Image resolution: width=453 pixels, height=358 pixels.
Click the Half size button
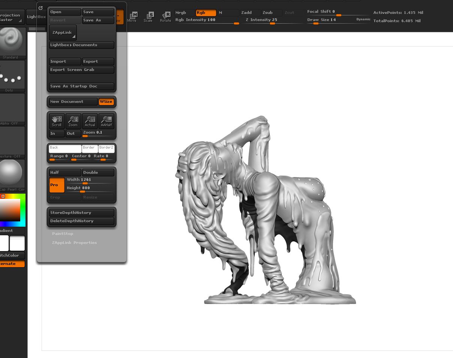pos(65,173)
